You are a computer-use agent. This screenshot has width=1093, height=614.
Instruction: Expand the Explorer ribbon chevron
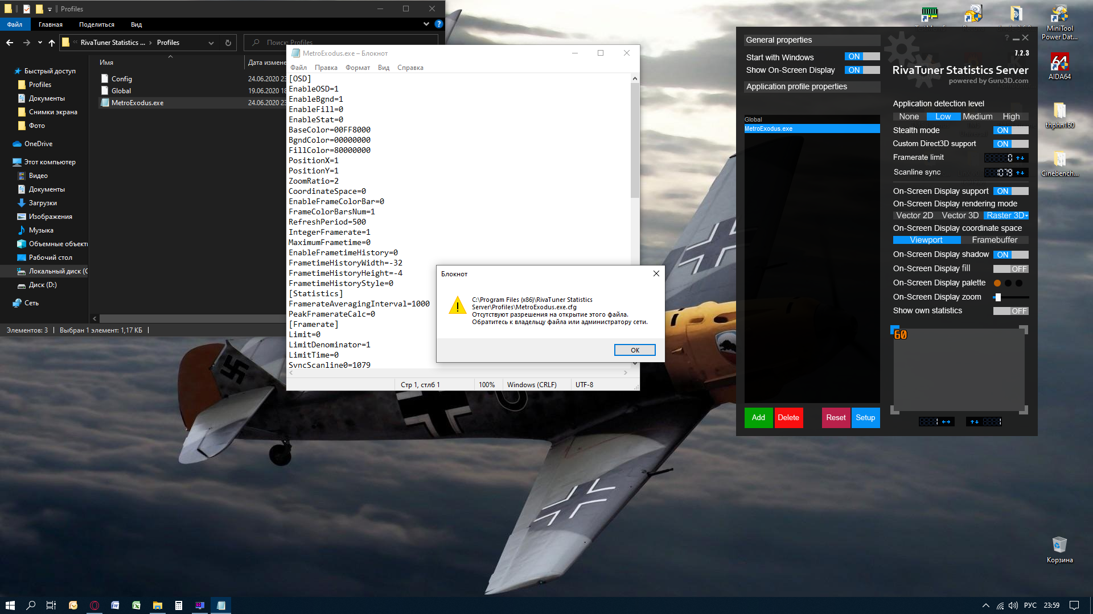click(x=426, y=24)
